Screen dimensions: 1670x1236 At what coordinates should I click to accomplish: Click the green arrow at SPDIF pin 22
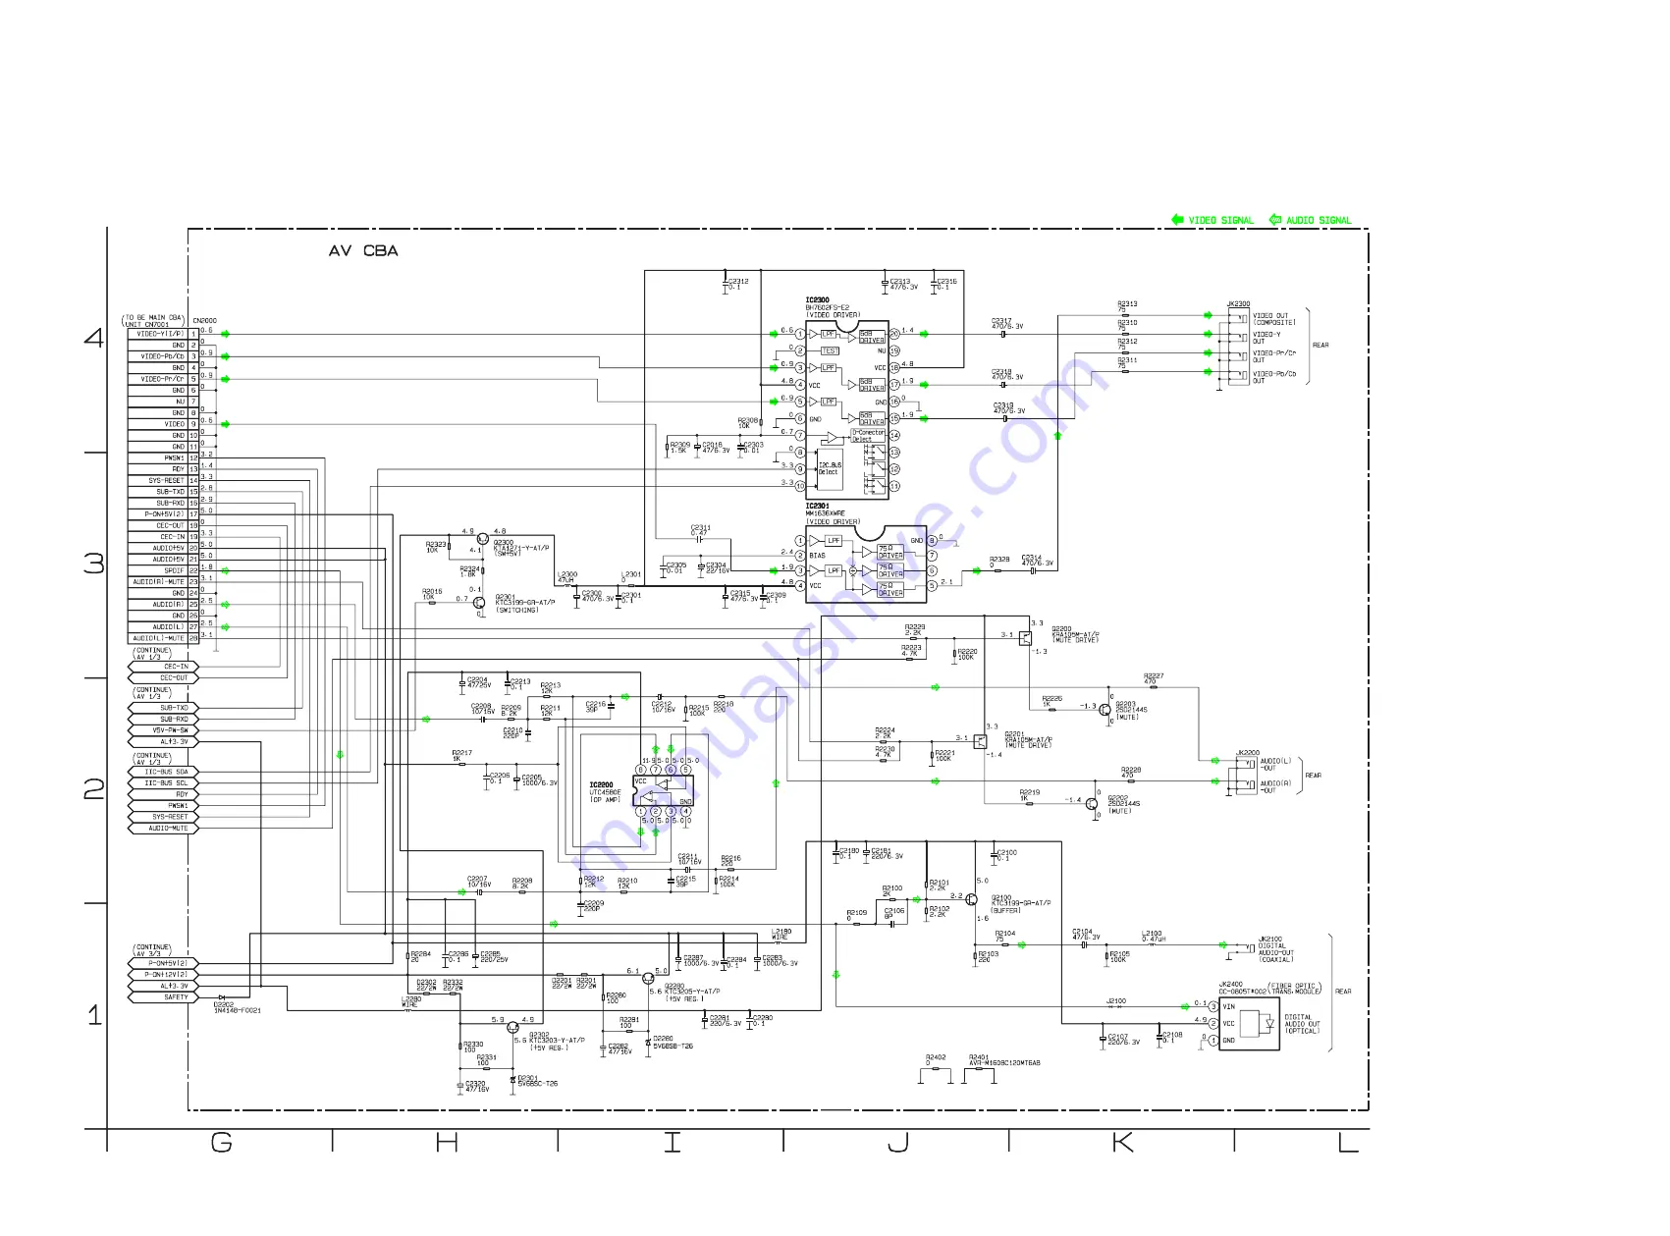point(225,570)
